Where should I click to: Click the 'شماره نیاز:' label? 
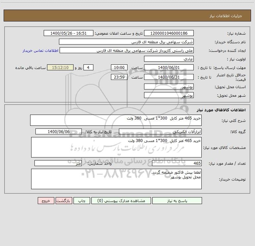236,33
